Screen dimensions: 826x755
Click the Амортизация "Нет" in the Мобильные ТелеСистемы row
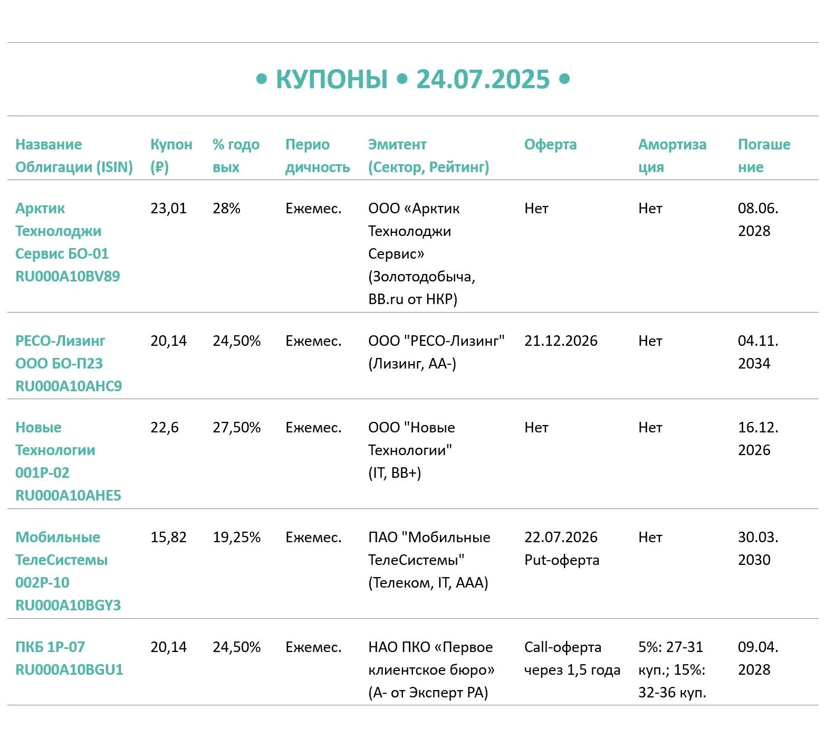pyautogui.click(x=650, y=537)
